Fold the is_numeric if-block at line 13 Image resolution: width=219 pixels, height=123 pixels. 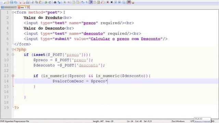(x=13, y=76)
